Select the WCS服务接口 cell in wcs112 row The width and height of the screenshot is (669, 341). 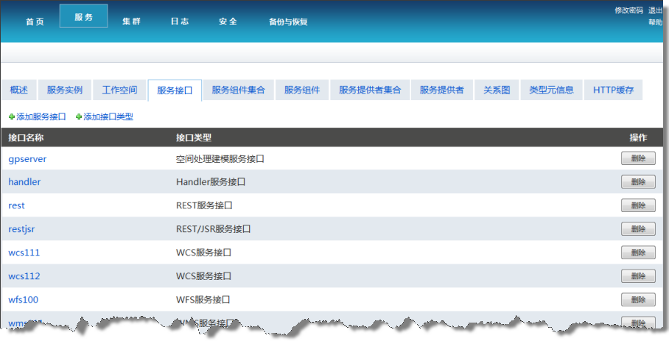[x=203, y=276]
